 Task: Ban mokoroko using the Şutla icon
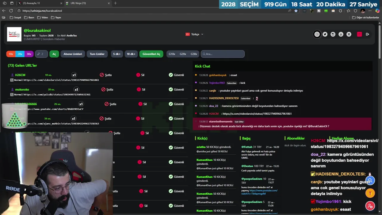(107, 90)
